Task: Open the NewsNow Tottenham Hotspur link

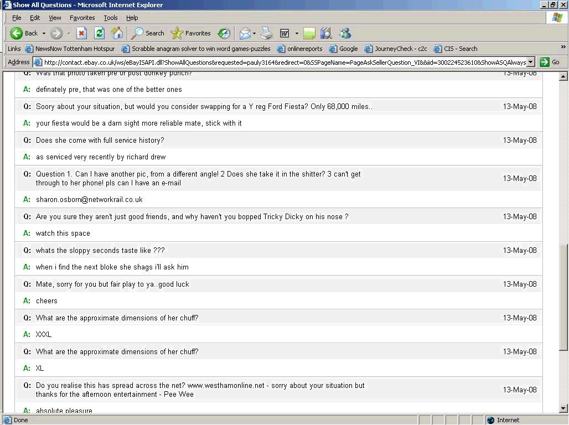Action: click(x=70, y=49)
